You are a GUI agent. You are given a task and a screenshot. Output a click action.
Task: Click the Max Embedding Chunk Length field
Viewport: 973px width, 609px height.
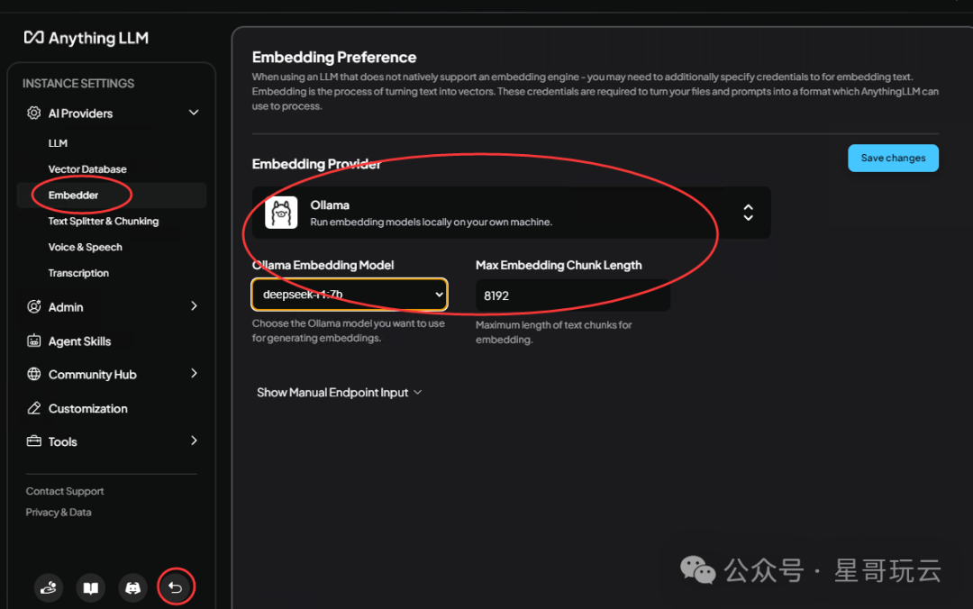point(573,295)
